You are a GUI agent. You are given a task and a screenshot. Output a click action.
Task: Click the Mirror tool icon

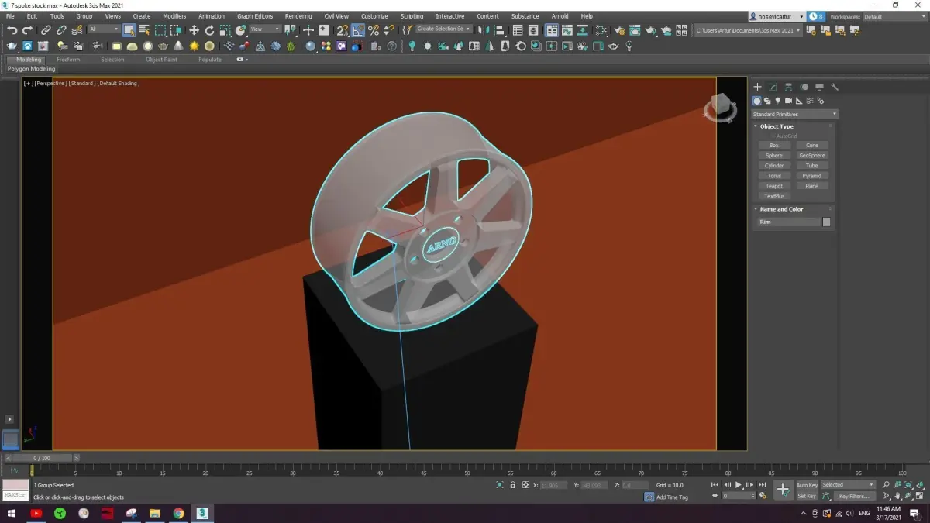485,29
